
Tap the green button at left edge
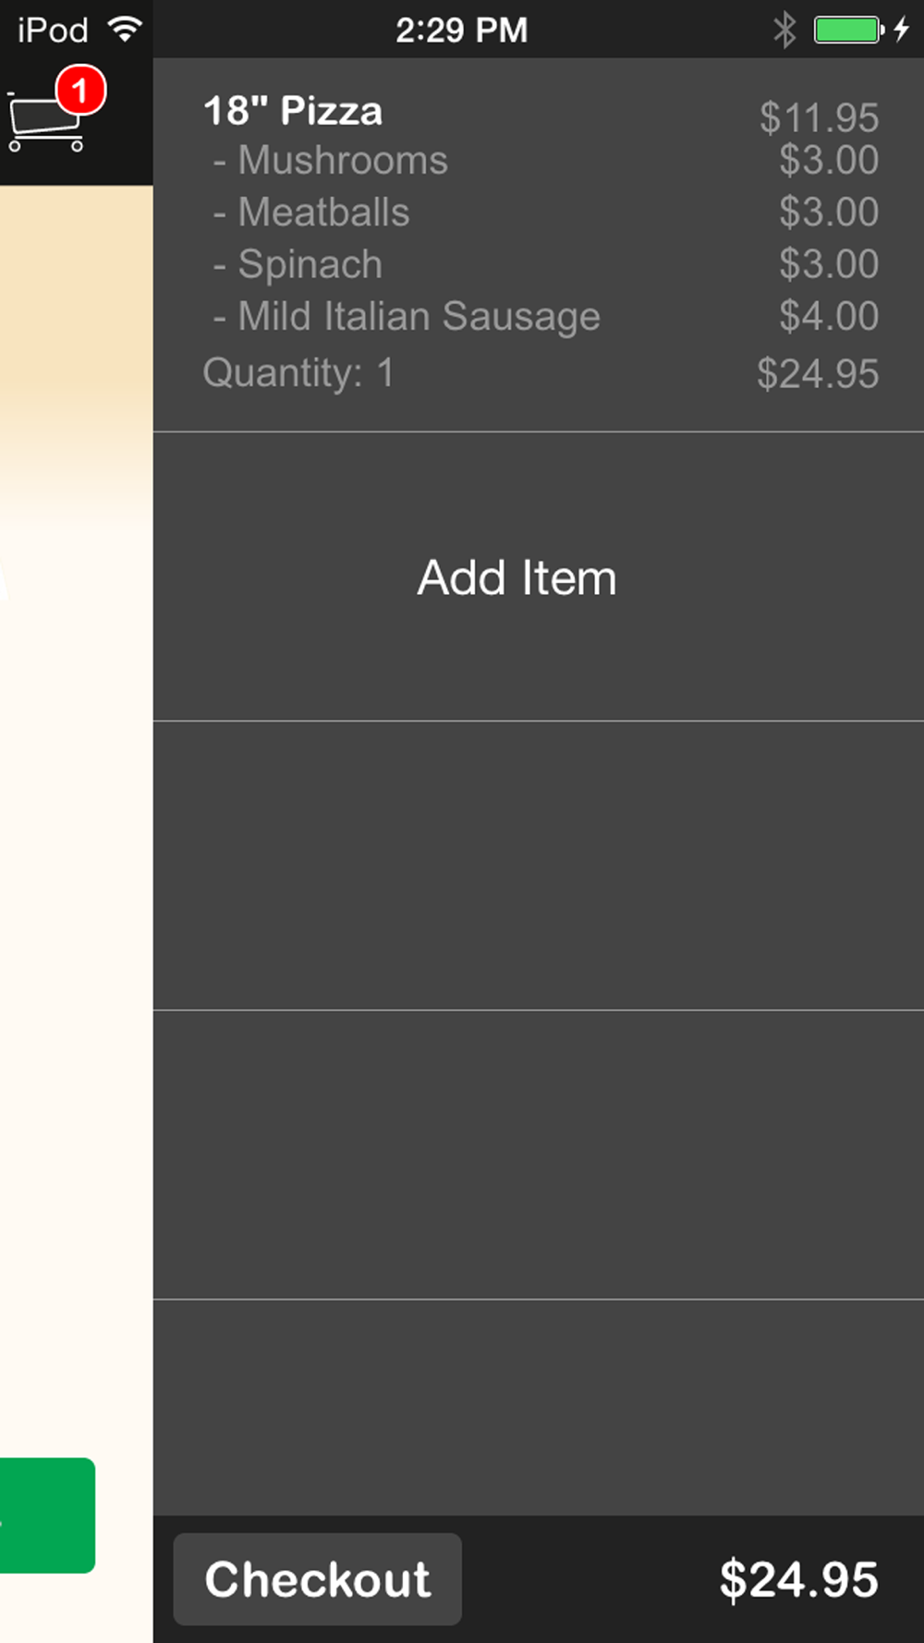[x=47, y=1515]
